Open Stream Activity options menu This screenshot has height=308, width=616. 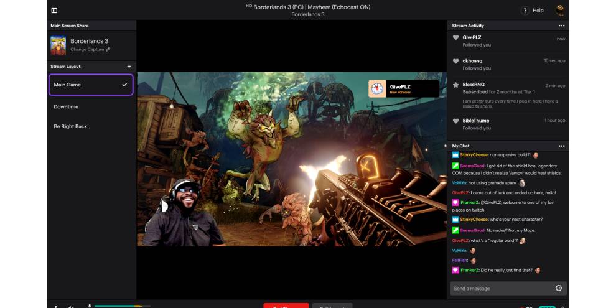pos(561,26)
